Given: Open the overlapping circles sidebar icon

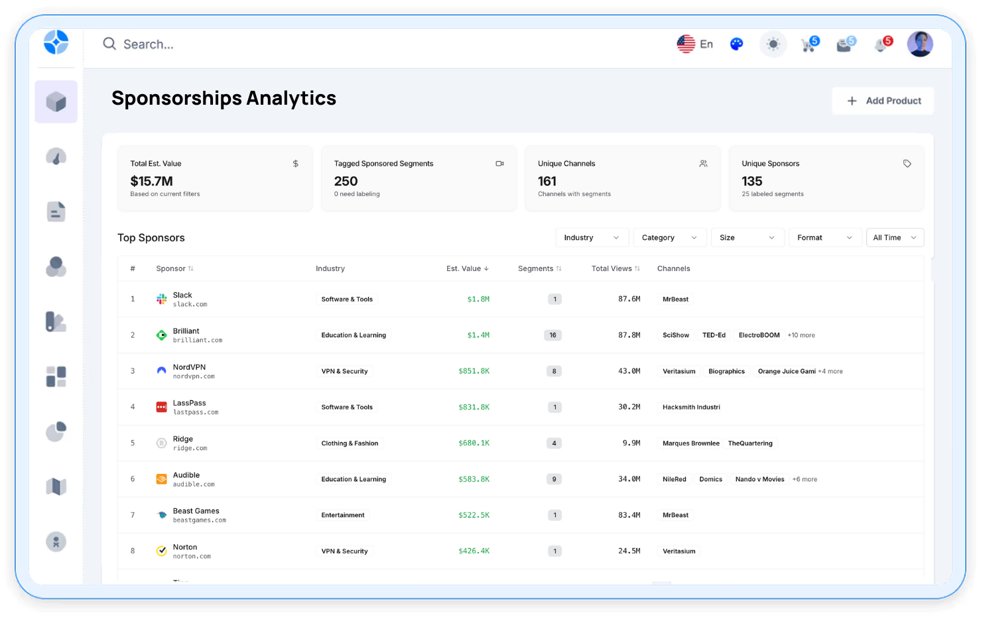Looking at the screenshot, I should pyautogui.click(x=56, y=266).
